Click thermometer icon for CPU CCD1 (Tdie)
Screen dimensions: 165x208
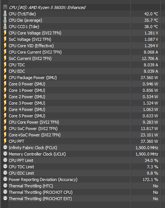[5, 27]
